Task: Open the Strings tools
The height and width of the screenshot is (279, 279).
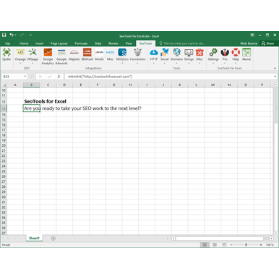Action: [x=189, y=56]
